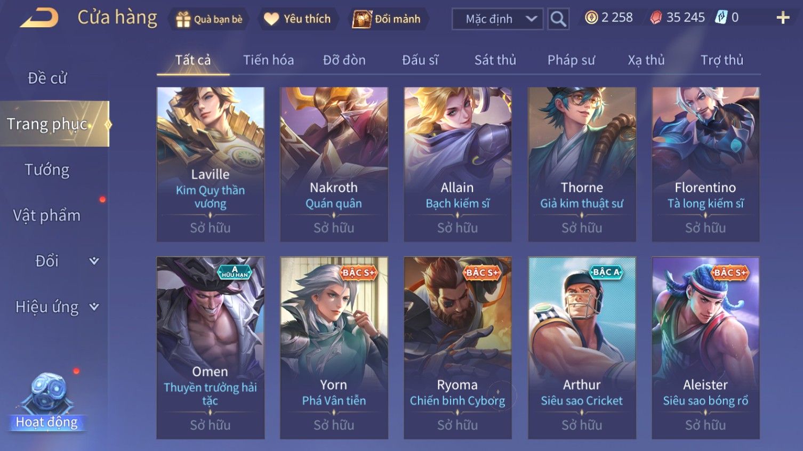803x451 pixels.
Task: Tap the blue voucher currency icon
Action: [721, 18]
